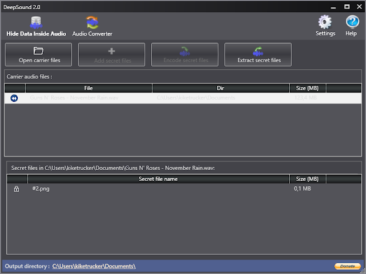Click the carrier directory path cell
The image size is (366, 274).
click(196, 98)
